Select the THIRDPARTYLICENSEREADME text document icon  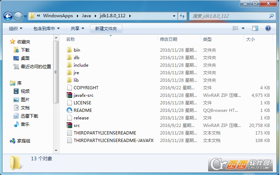(x=69, y=133)
